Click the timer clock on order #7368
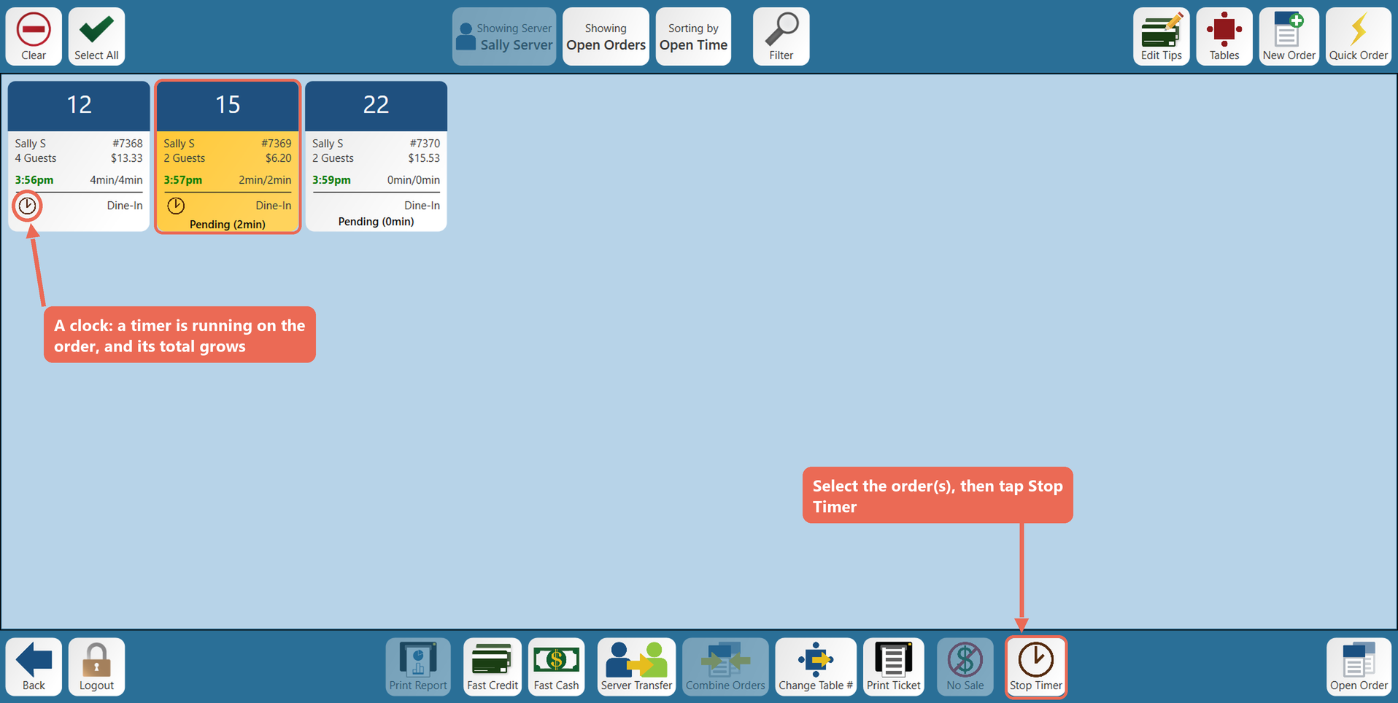 pyautogui.click(x=27, y=206)
